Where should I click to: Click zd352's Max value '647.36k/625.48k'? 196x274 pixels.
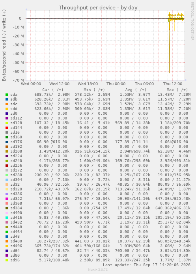coord(173,199)
